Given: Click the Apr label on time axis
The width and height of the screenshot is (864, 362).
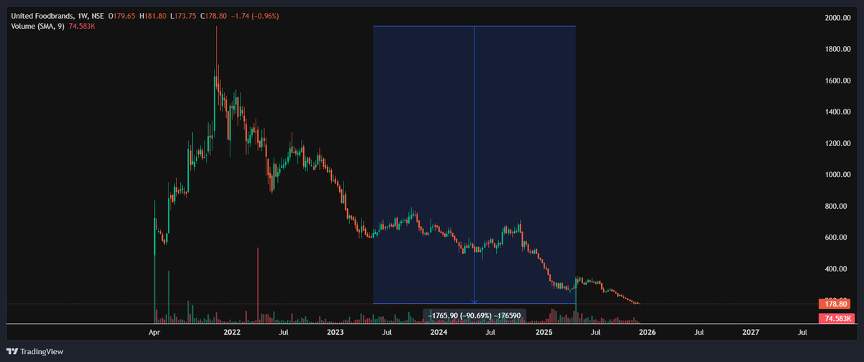Looking at the screenshot, I should (x=153, y=332).
